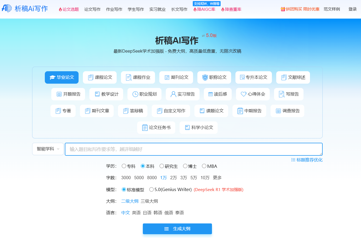Open 标题推荐优化 list

[307, 160]
